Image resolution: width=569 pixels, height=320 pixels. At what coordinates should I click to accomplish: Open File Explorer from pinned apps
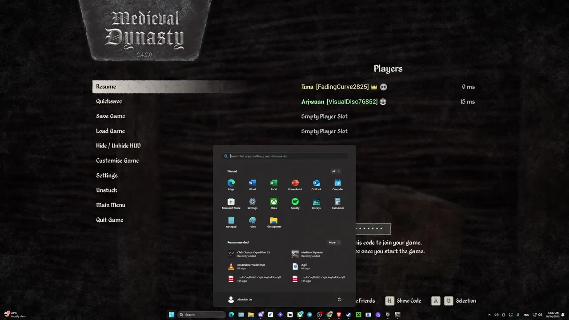[274, 222]
